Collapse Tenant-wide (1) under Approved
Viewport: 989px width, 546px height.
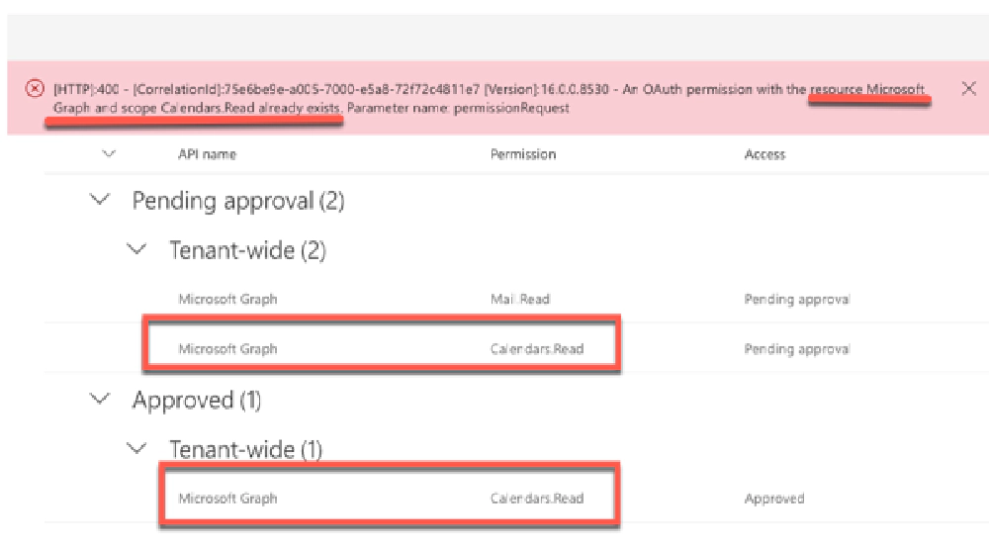[138, 449]
